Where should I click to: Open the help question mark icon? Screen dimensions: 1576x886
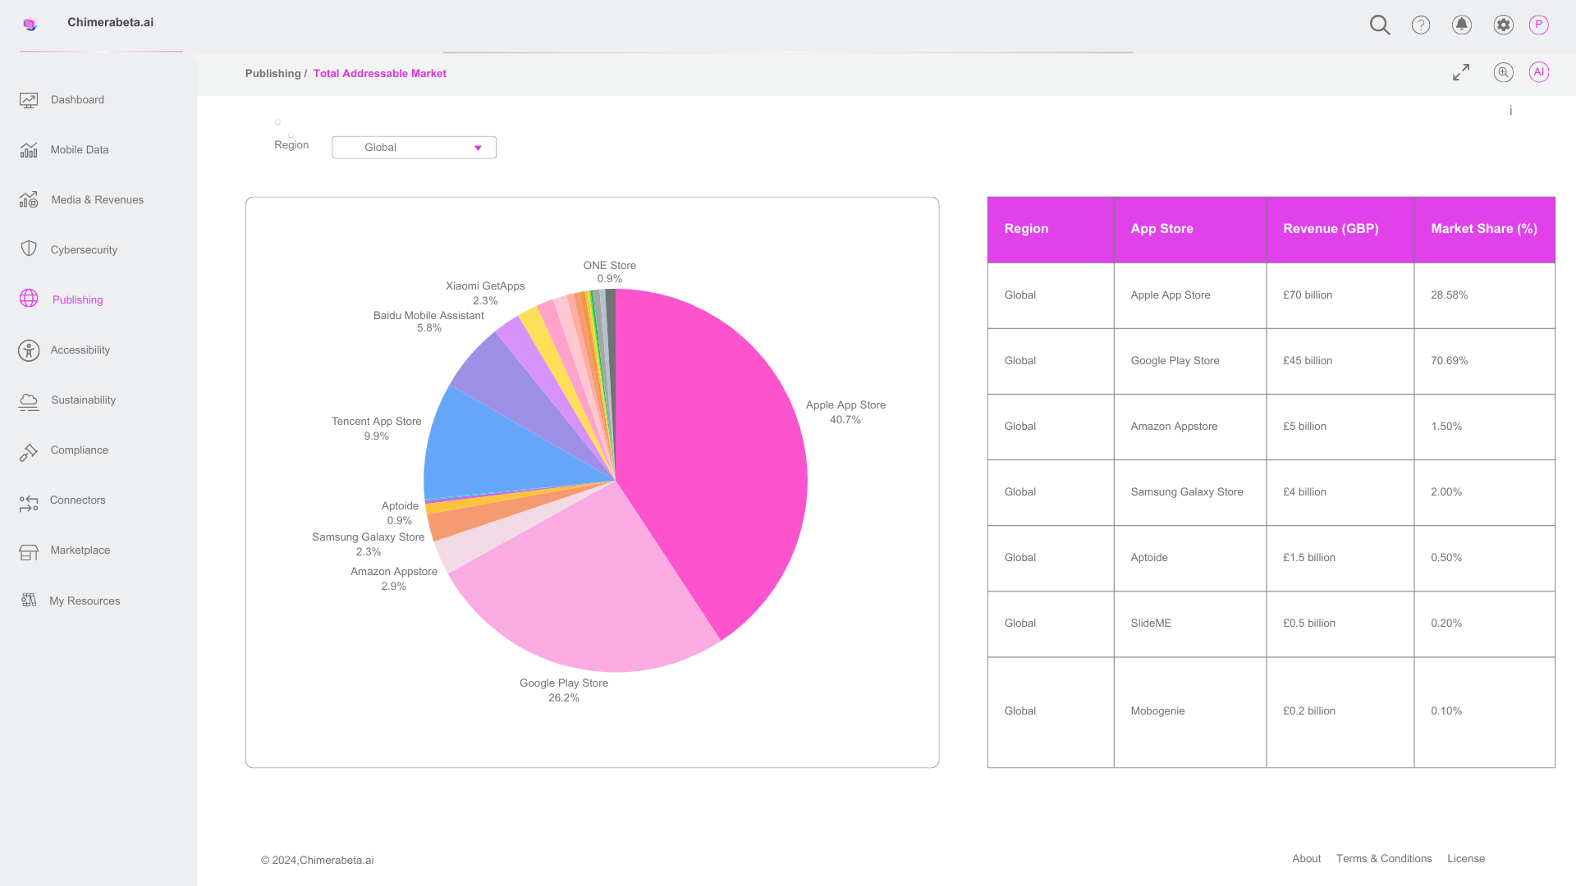click(x=1421, y=25)
